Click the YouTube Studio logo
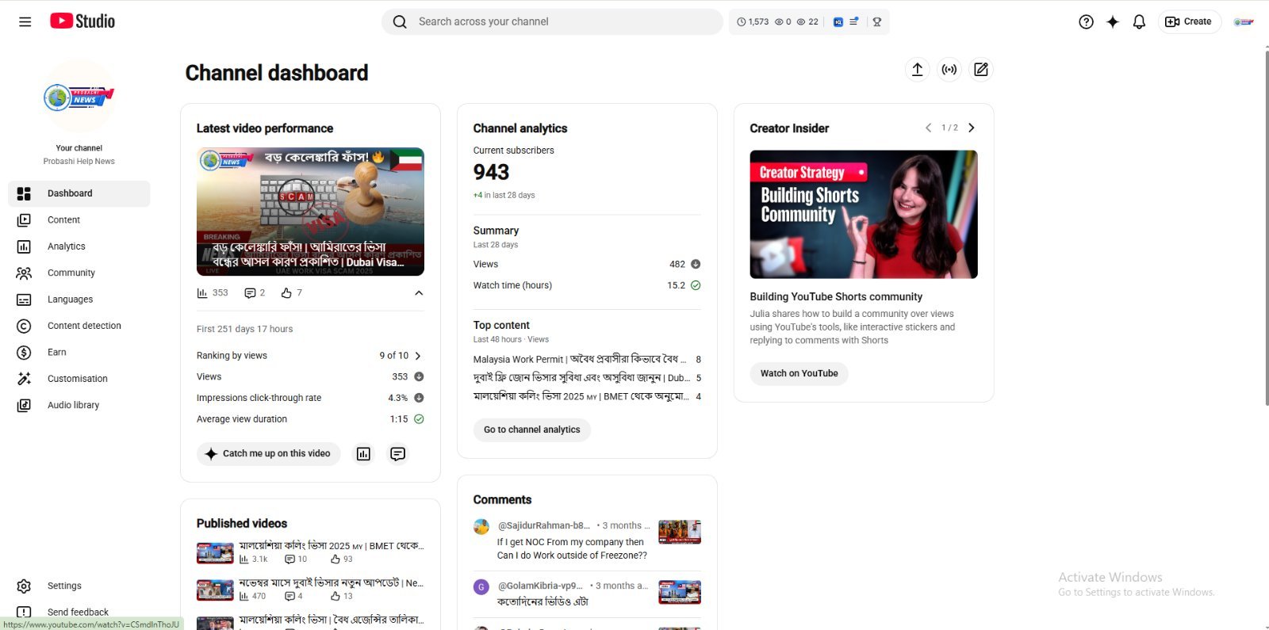Viewport: 1269px width, 630px height. 82,21
